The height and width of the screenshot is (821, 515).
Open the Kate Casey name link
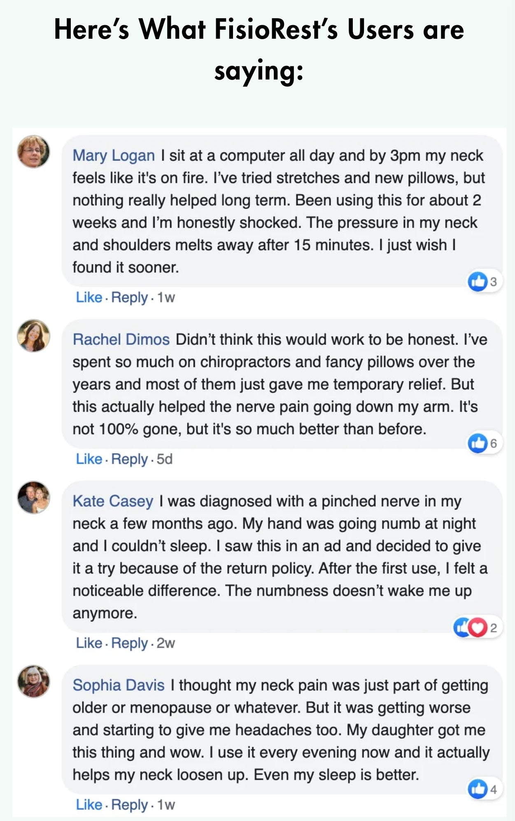tap(113, 501)
